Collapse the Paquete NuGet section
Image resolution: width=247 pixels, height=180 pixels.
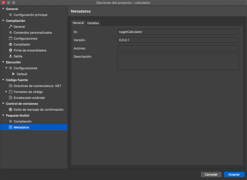point(3,116)
